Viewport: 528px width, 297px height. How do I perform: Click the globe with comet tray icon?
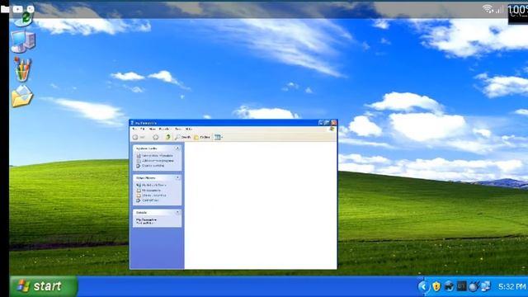(x=474, y=286)
